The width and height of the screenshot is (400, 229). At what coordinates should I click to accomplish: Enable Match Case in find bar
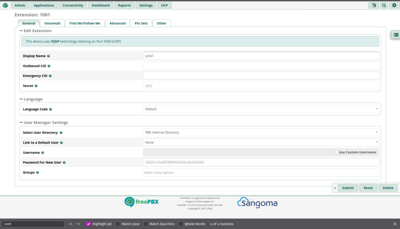[118, 224]
